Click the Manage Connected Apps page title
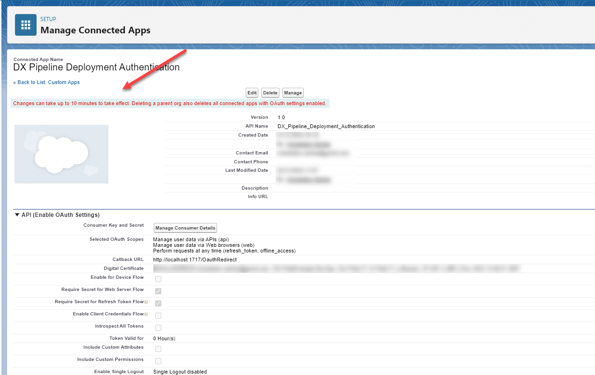This screenshot has height=375, width=595. tap(96, 31)
